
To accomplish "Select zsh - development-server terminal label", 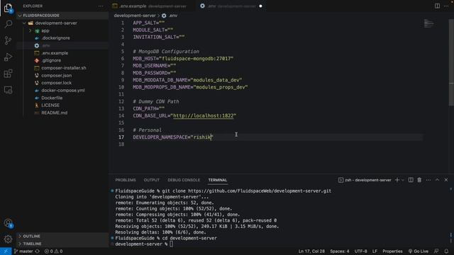I will tap(365, 180).
